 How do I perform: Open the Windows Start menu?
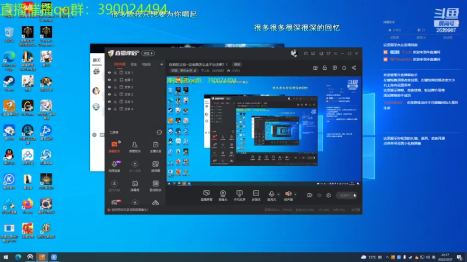tap(5, 257)
